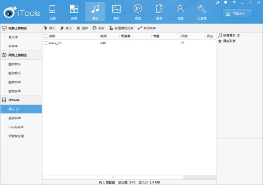Collapse the 电脑上的音乐 sidebar section
263x185 pixels.
click(x=21, y=28)
